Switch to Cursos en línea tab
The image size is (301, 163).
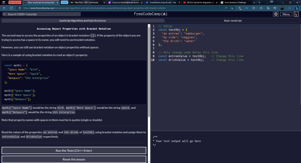point(125,3)
